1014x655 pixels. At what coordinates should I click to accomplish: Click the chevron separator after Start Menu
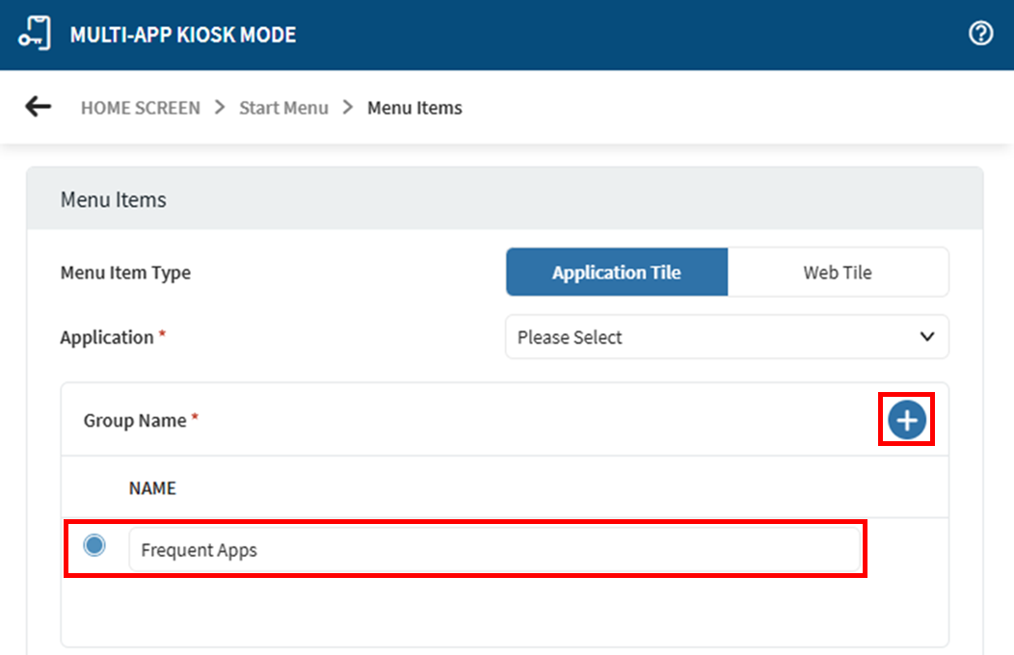pos(348,108)
